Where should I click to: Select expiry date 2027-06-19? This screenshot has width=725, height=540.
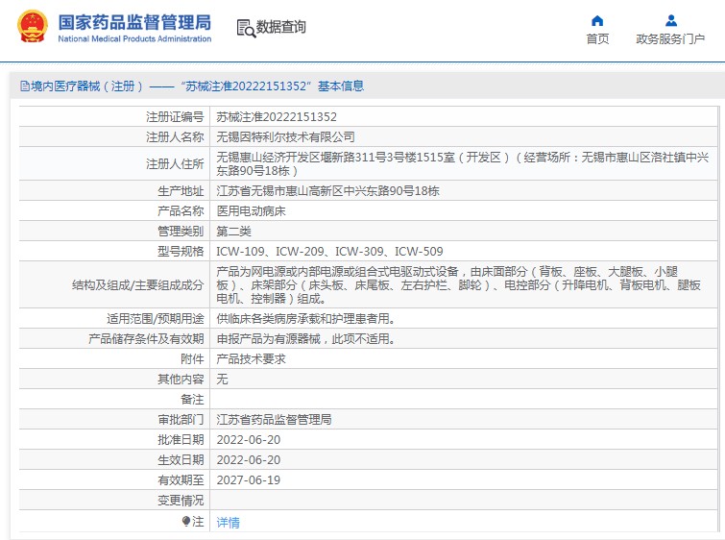[249, 479]
